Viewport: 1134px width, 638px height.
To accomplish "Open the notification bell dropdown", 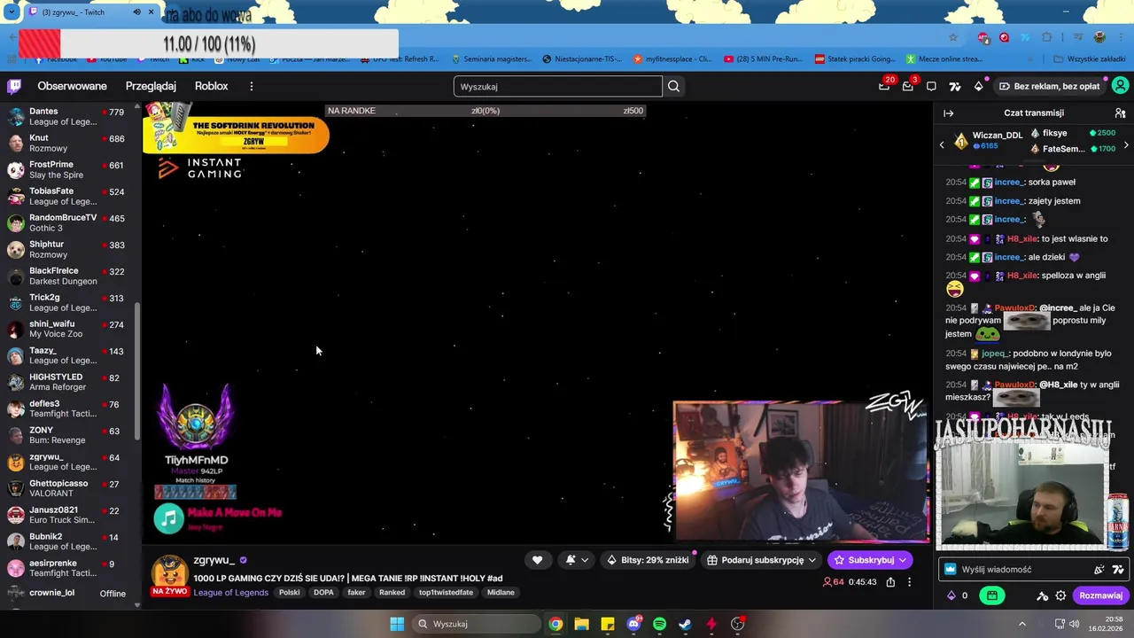I will pyautogui.click(x=576, y=560).
